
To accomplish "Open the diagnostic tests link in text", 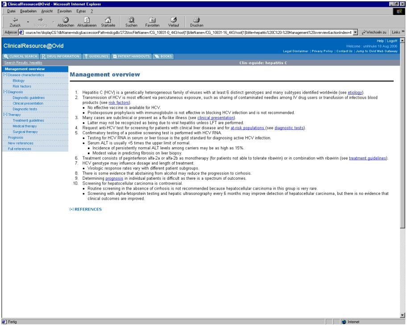I will [289, 128].
